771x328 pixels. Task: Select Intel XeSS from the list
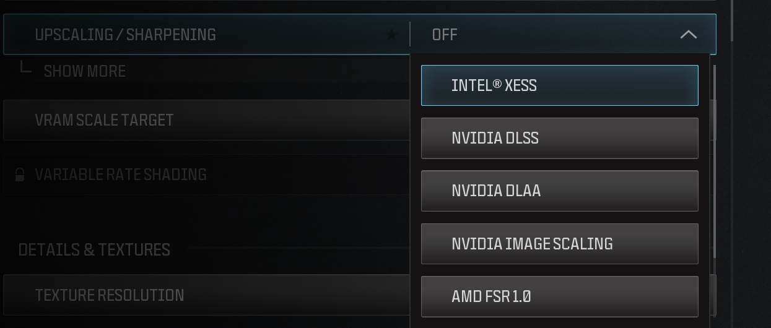tap(559, 85)
